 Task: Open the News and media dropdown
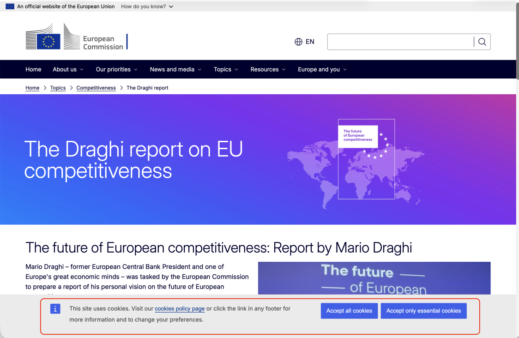pyautogui.click(x=175, y=69)
